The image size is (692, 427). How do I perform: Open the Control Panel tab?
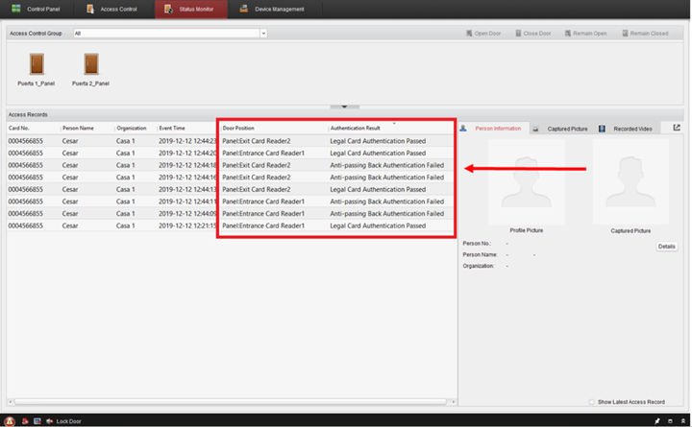pyautogui.click(x=37, y=9)
